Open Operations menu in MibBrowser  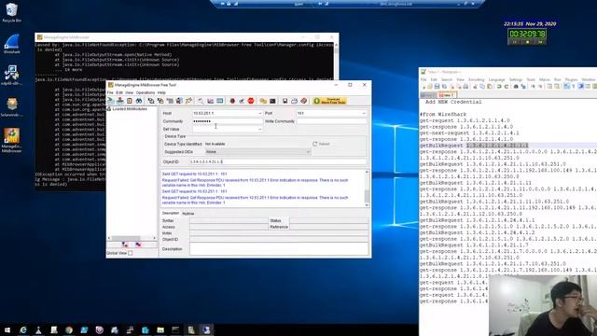(x=146, y=92)
